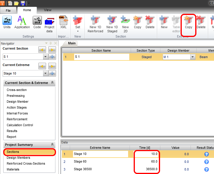Edit the 10.0 time value
Viewport: 214px width, 174px height.
[x=146, y=154]
